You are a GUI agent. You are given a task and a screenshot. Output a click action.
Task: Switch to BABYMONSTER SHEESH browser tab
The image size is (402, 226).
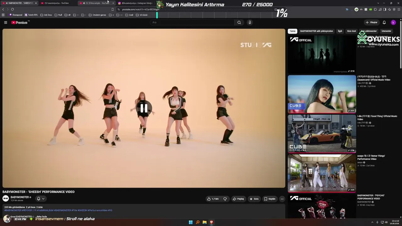click(19, 3)
